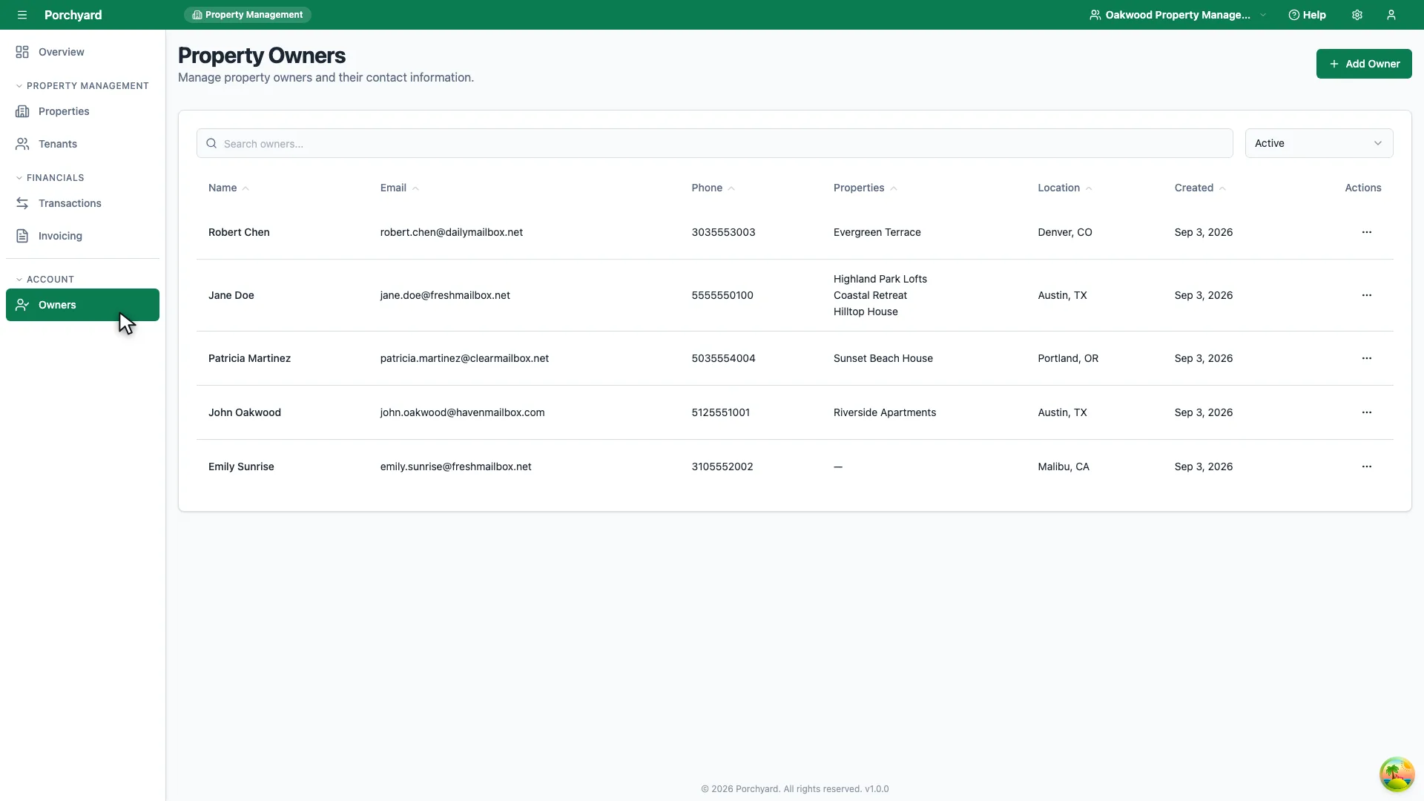Click the Porchyard logo text
Viewport: 1424px width, 801px height.
click(x=73, y=15)
